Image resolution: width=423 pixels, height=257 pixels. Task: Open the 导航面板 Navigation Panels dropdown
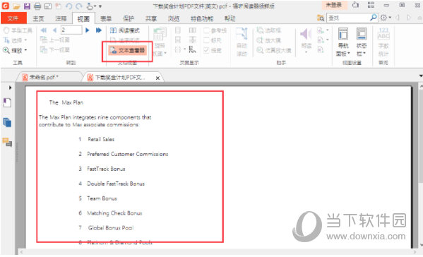pos(343,42)
